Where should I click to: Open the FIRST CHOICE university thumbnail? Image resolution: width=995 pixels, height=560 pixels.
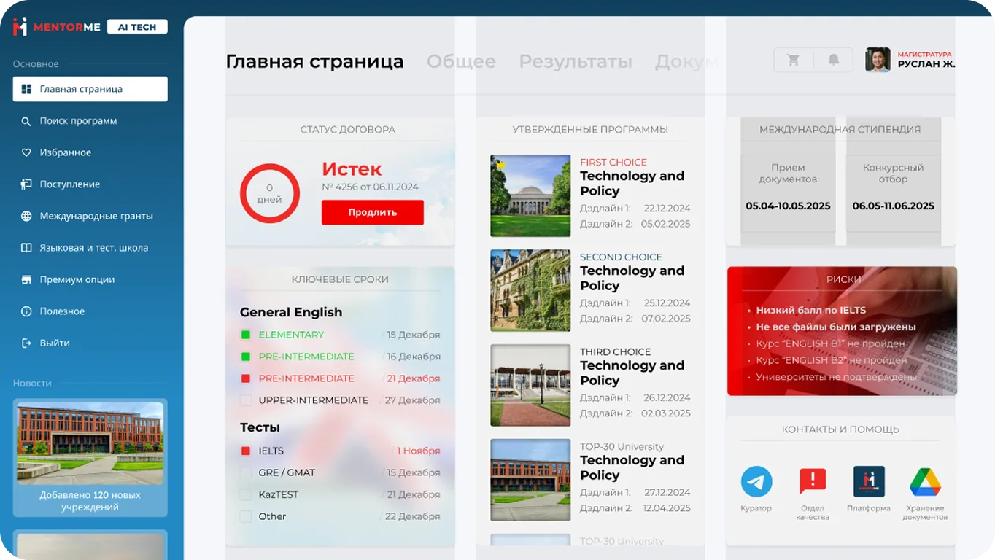(530, 195)
